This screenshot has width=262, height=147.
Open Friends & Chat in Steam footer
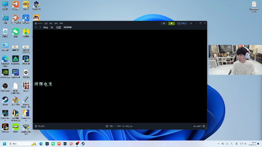[x=199, y=126]
